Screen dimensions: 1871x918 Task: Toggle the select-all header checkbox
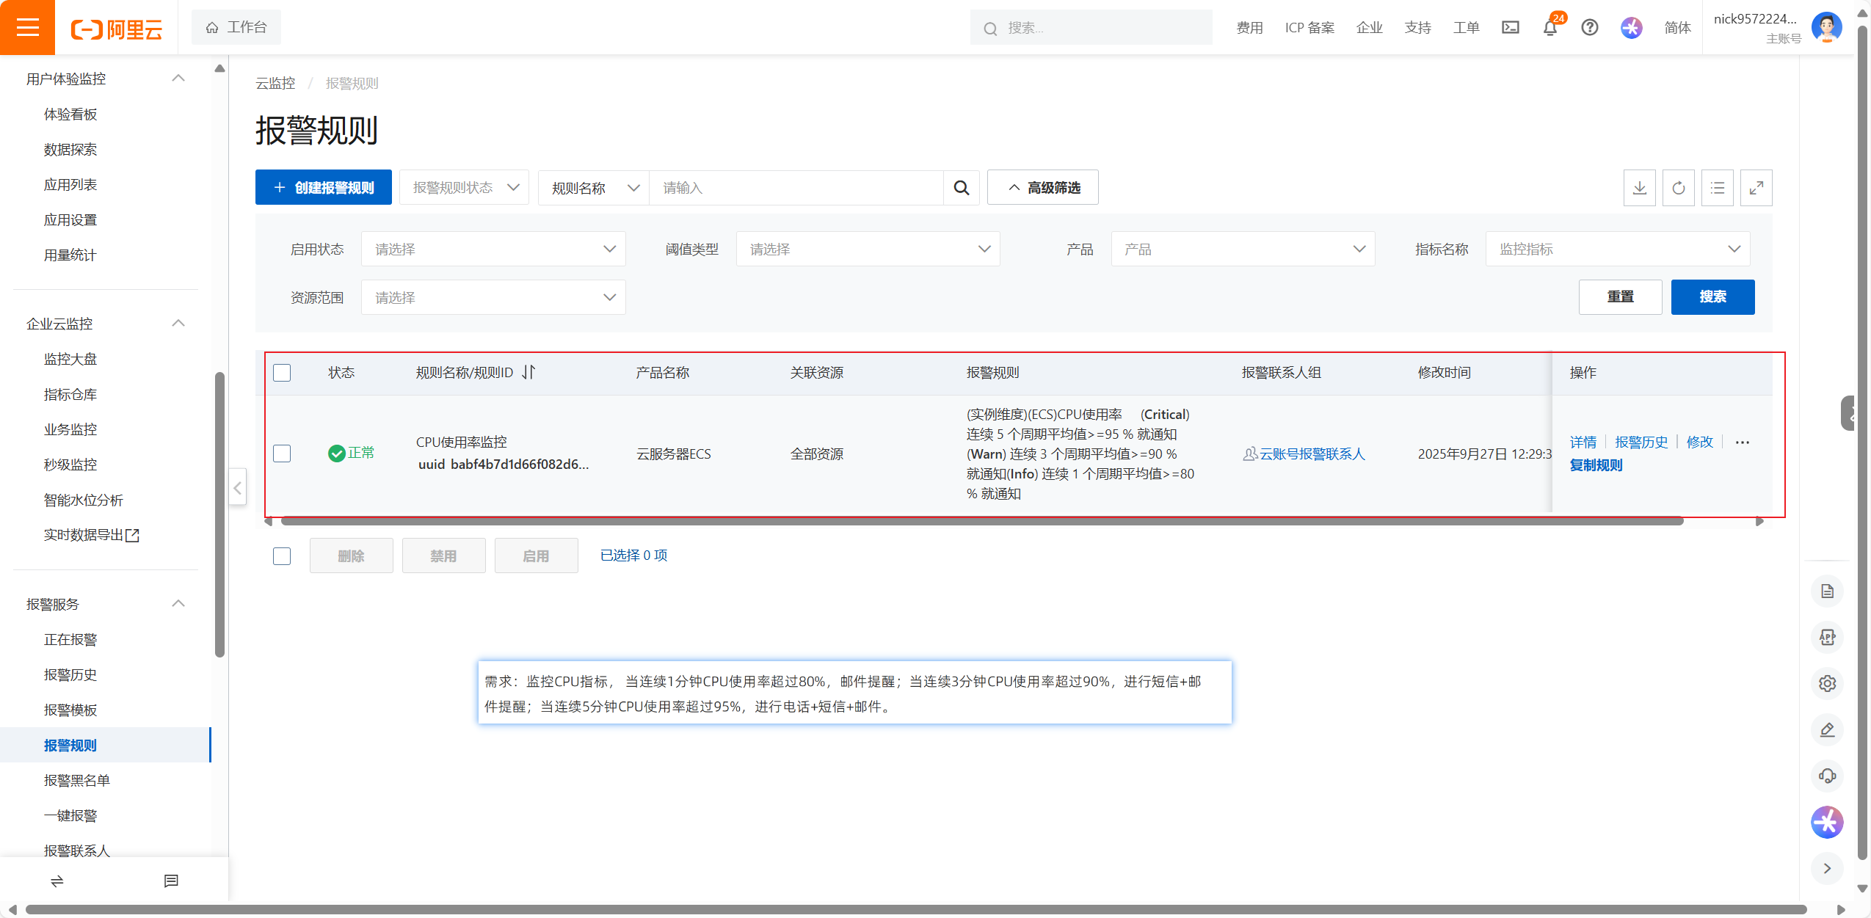(x=282, y=373)
